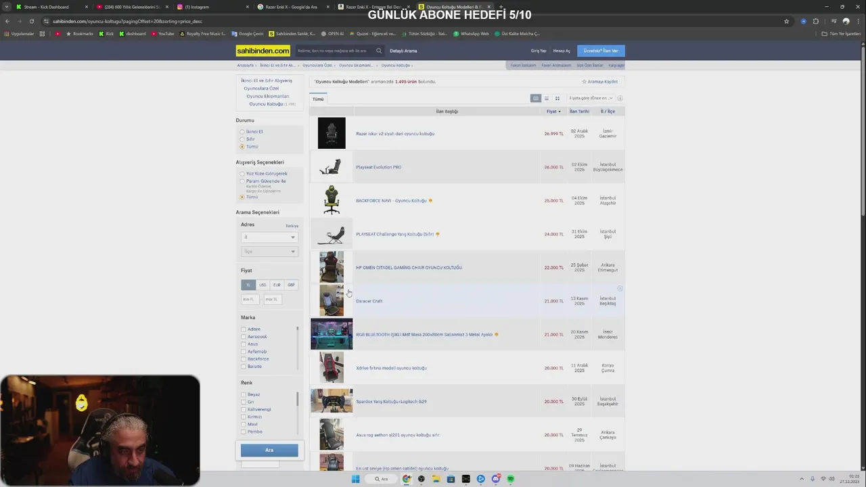Select Yüz Yüze Görüşerek radio option
Screen dimensions: 866x487
[242, 174]
